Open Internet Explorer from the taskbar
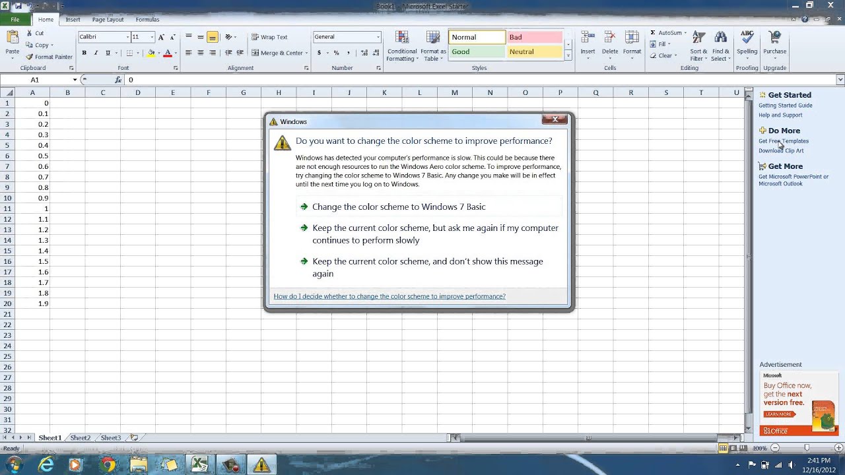The height and width of the screenshot is (475, 845). (46, 464)
